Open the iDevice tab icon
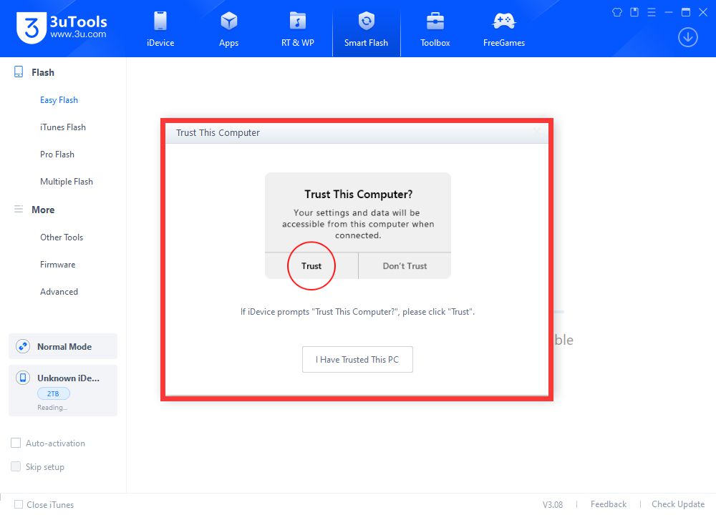This screenshot has height=515, width=716. (160, 21)
